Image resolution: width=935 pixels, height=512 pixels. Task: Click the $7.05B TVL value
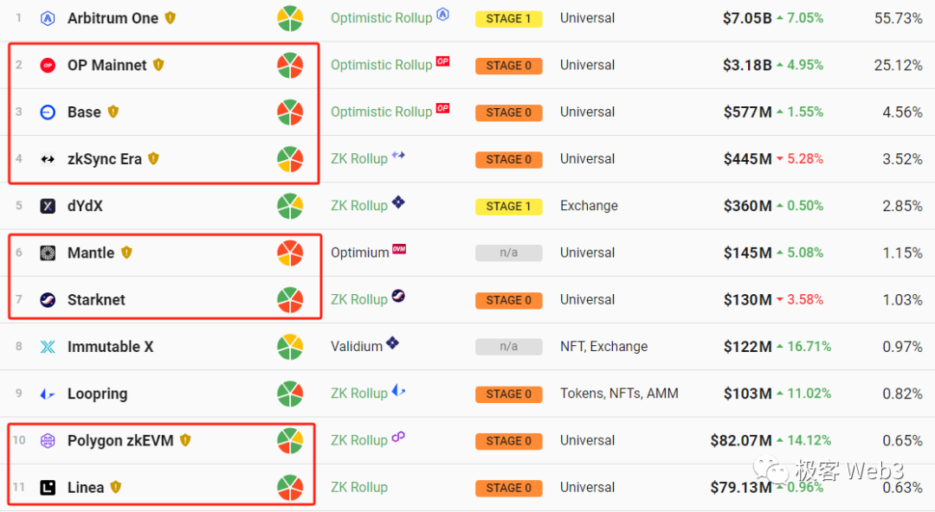[x=746, y=18]
